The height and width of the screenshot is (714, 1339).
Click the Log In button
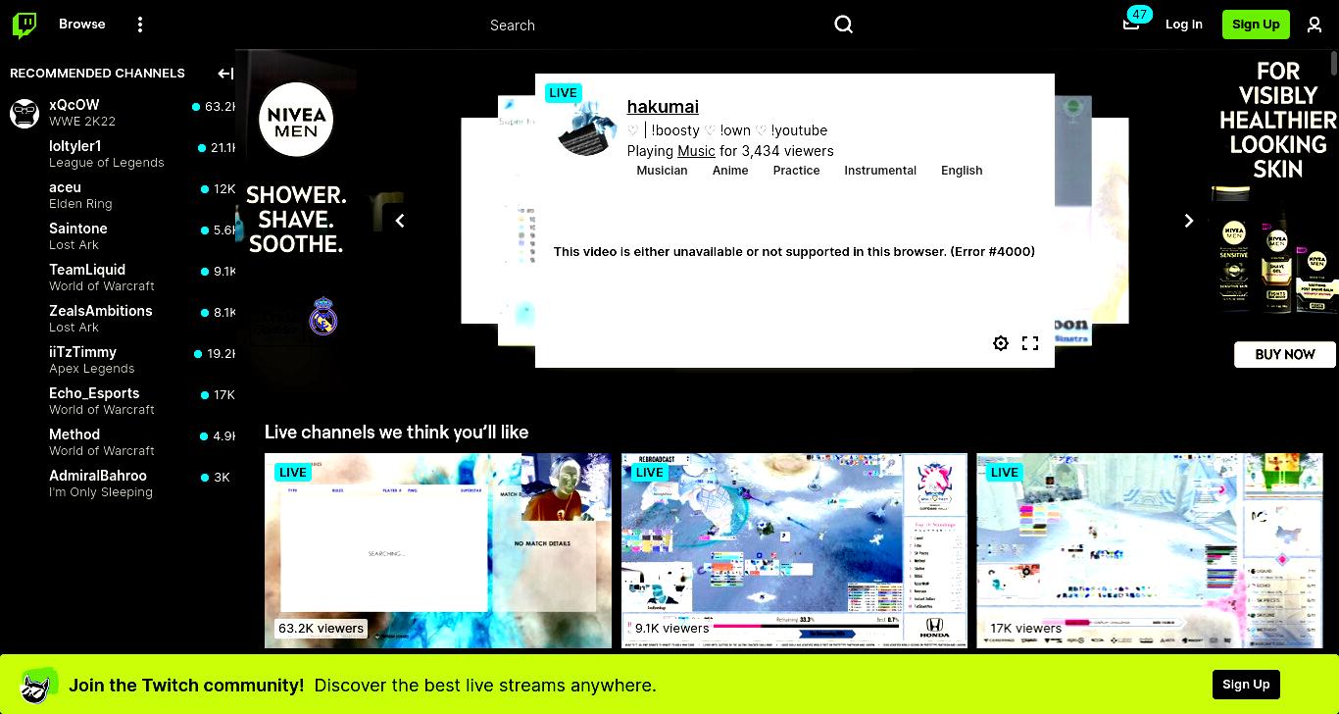click(x=1184, y=25)
